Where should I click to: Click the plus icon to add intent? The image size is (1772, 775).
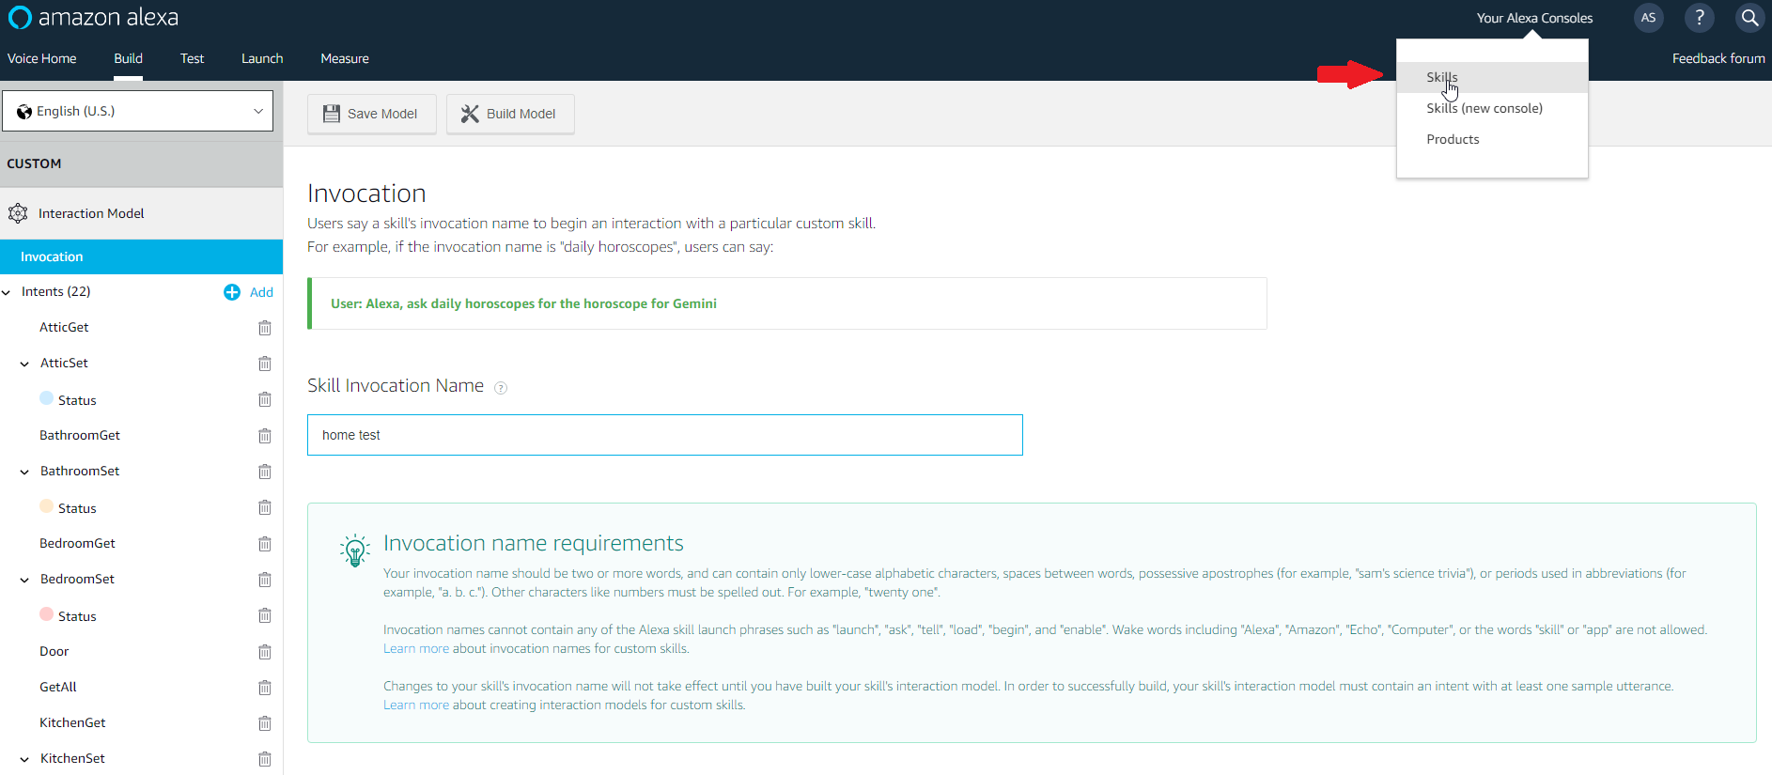tap(232, 292)
